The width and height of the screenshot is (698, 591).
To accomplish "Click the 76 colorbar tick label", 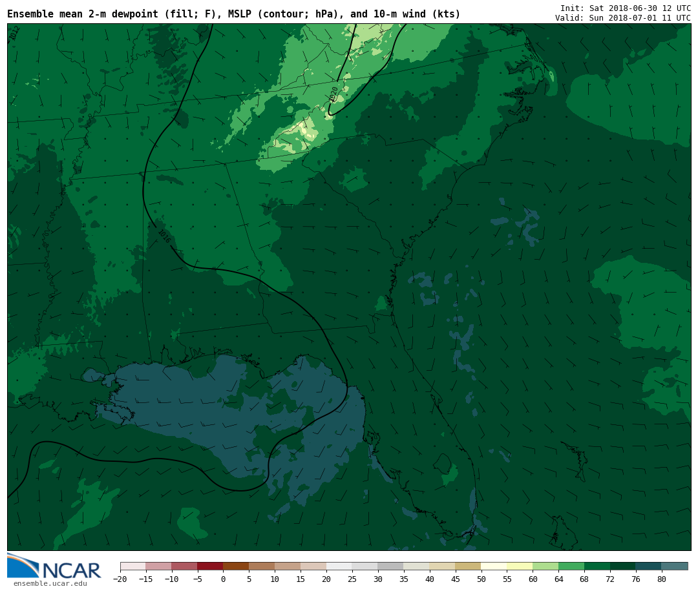I will [636, 579].
